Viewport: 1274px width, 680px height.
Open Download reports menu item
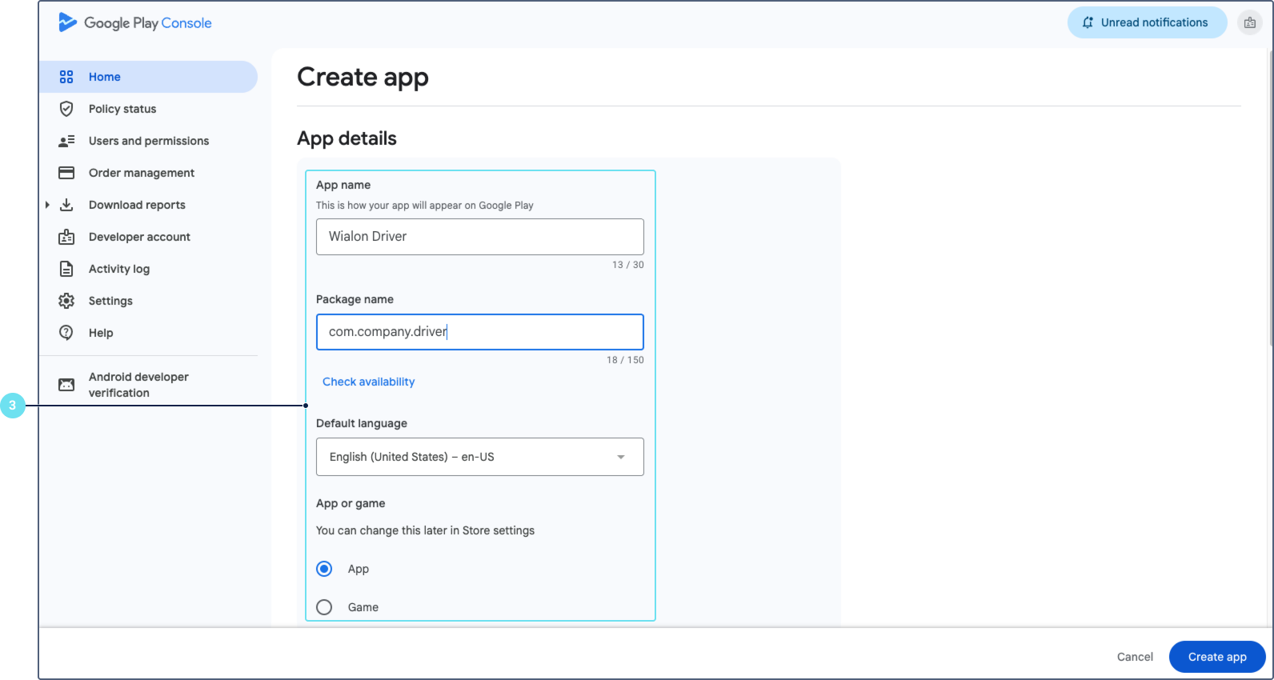[x=148, y=205]
